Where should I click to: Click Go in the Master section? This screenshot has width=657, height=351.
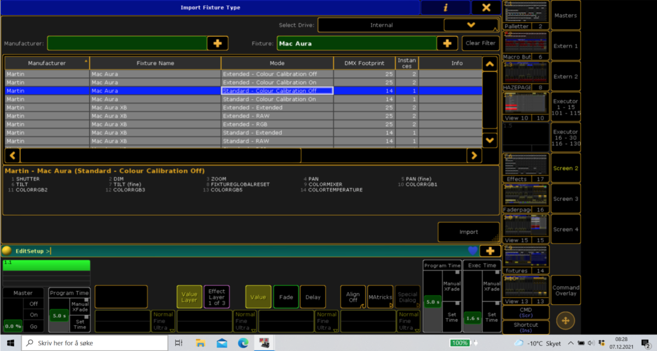(34, 326)
